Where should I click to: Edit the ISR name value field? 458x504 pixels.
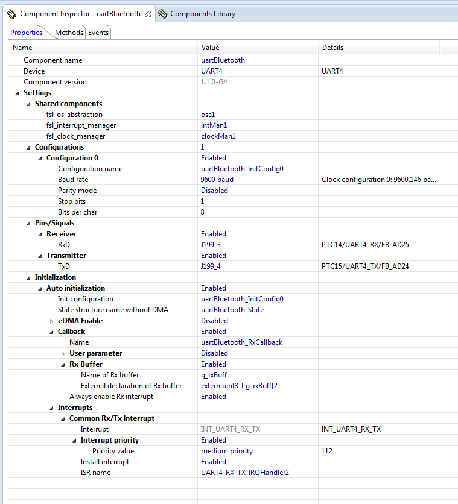point(244,473)
